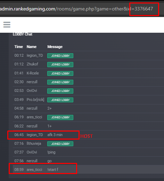Viewport: 164px width, 181px height.
Task: Select nerzull's '2+' message
Action: coord(49,108)
